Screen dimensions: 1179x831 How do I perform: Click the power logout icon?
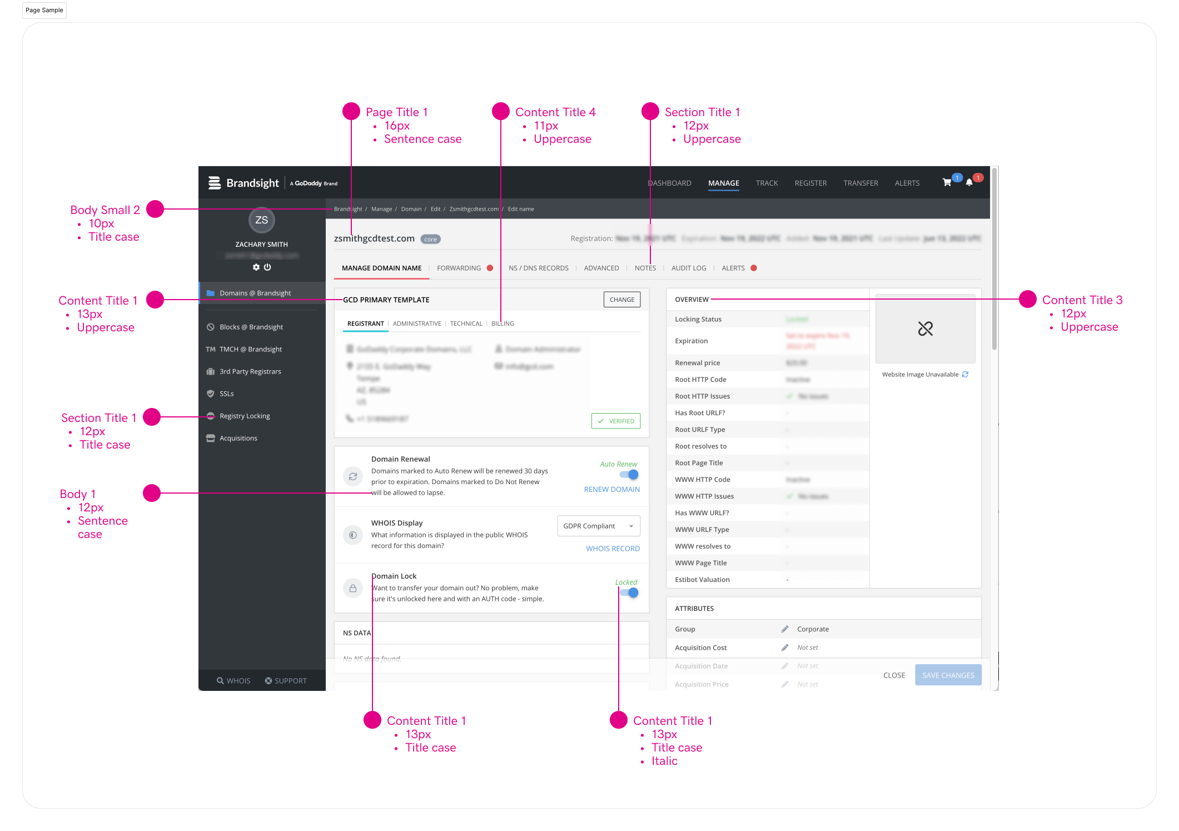pos(267,267)
